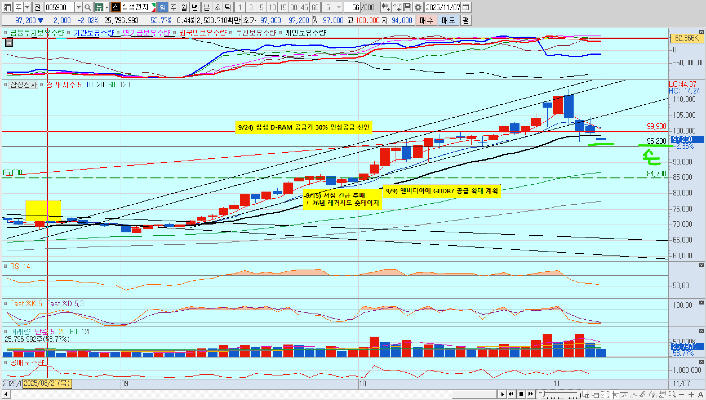Screen dimensions: 706x400
Task: Click the save chart floppy icon
Action: click(x=407, y=7)
